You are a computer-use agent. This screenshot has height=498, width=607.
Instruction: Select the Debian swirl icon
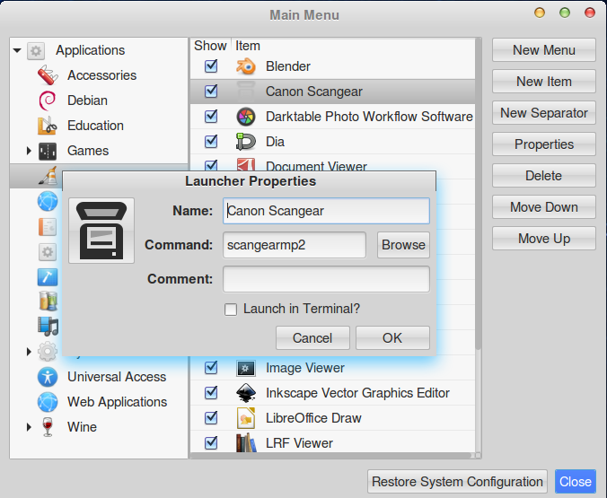[x=48, y=100]
